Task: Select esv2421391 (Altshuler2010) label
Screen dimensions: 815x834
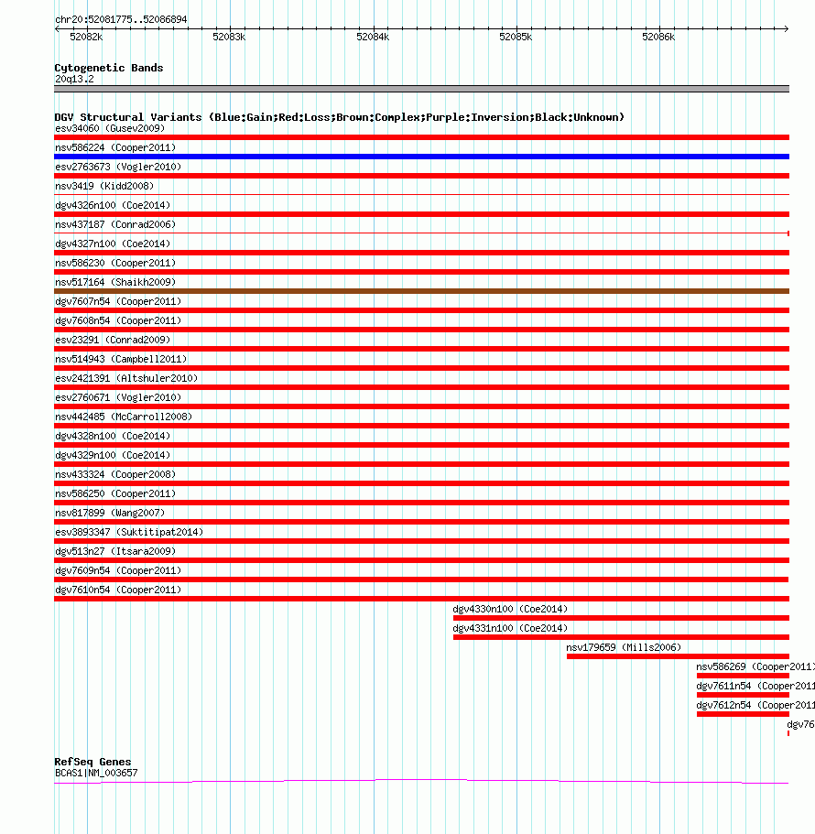Action: pyautogui.click(x=126, y=378)
